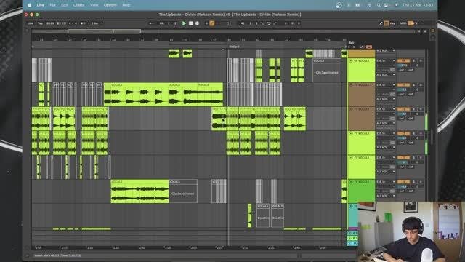Edit the tempo value field
This screenshot has height=262, width=465.
click(51, 23)
